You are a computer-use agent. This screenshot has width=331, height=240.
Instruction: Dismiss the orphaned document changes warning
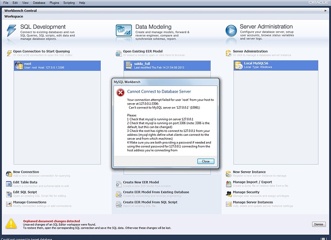[319, 224]
